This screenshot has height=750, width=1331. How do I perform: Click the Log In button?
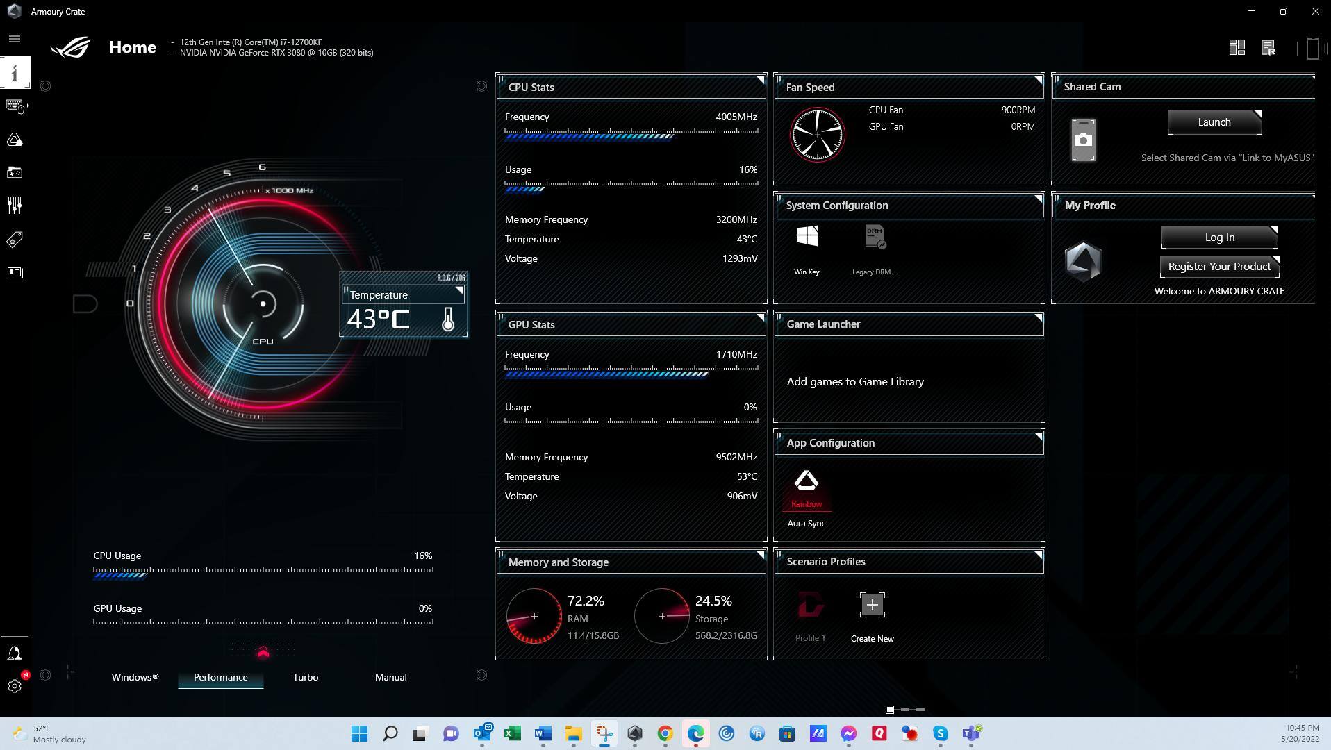click(1218, 237)
